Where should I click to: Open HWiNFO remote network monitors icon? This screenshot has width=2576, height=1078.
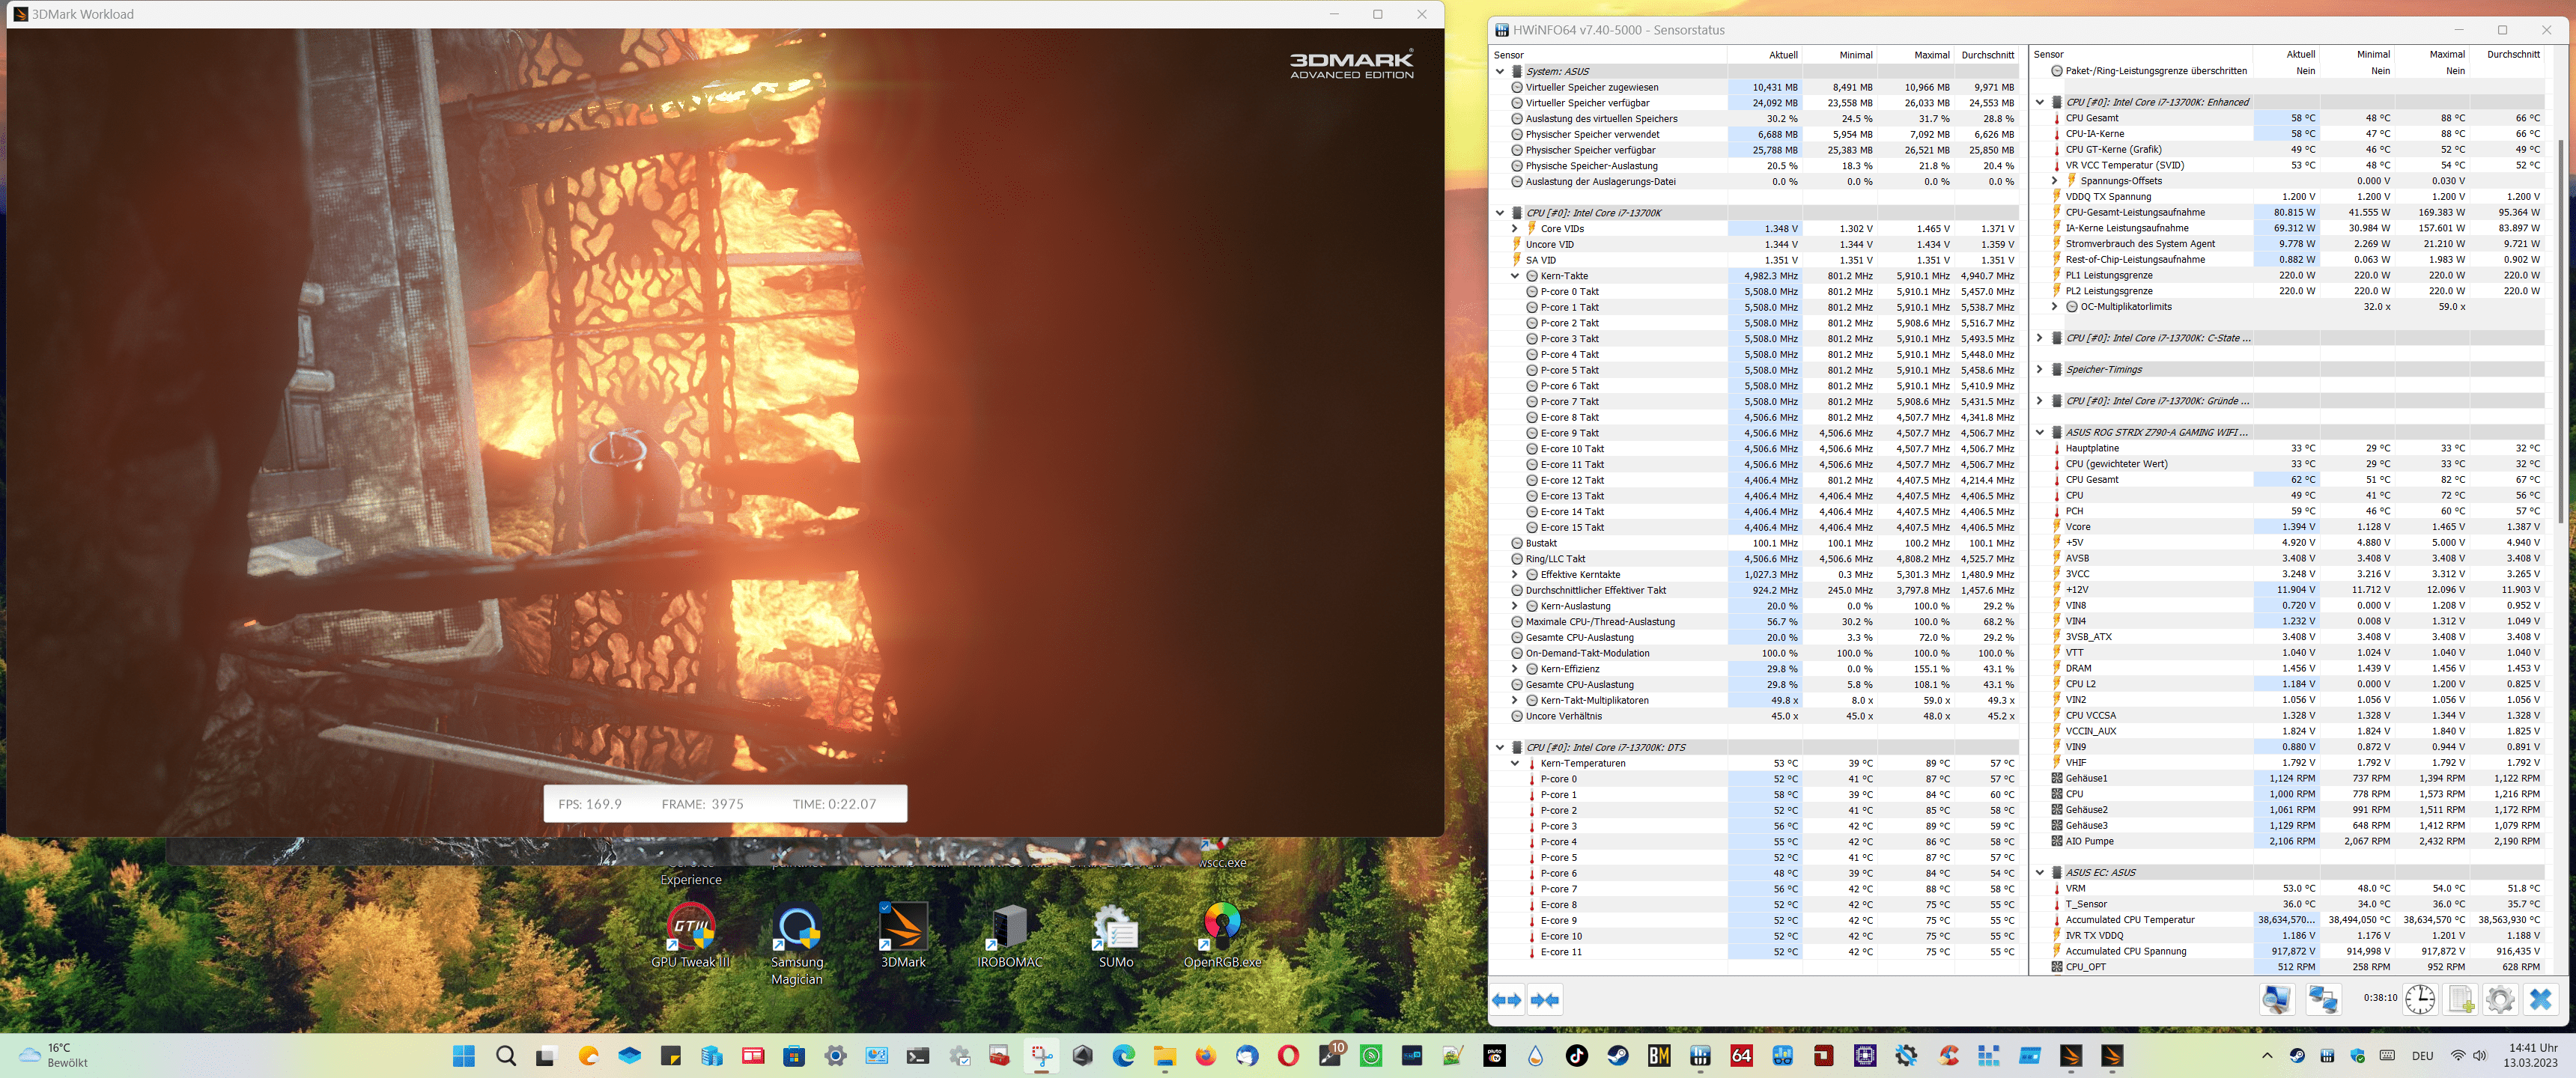pyautogui.click(x=2322, y=999)
